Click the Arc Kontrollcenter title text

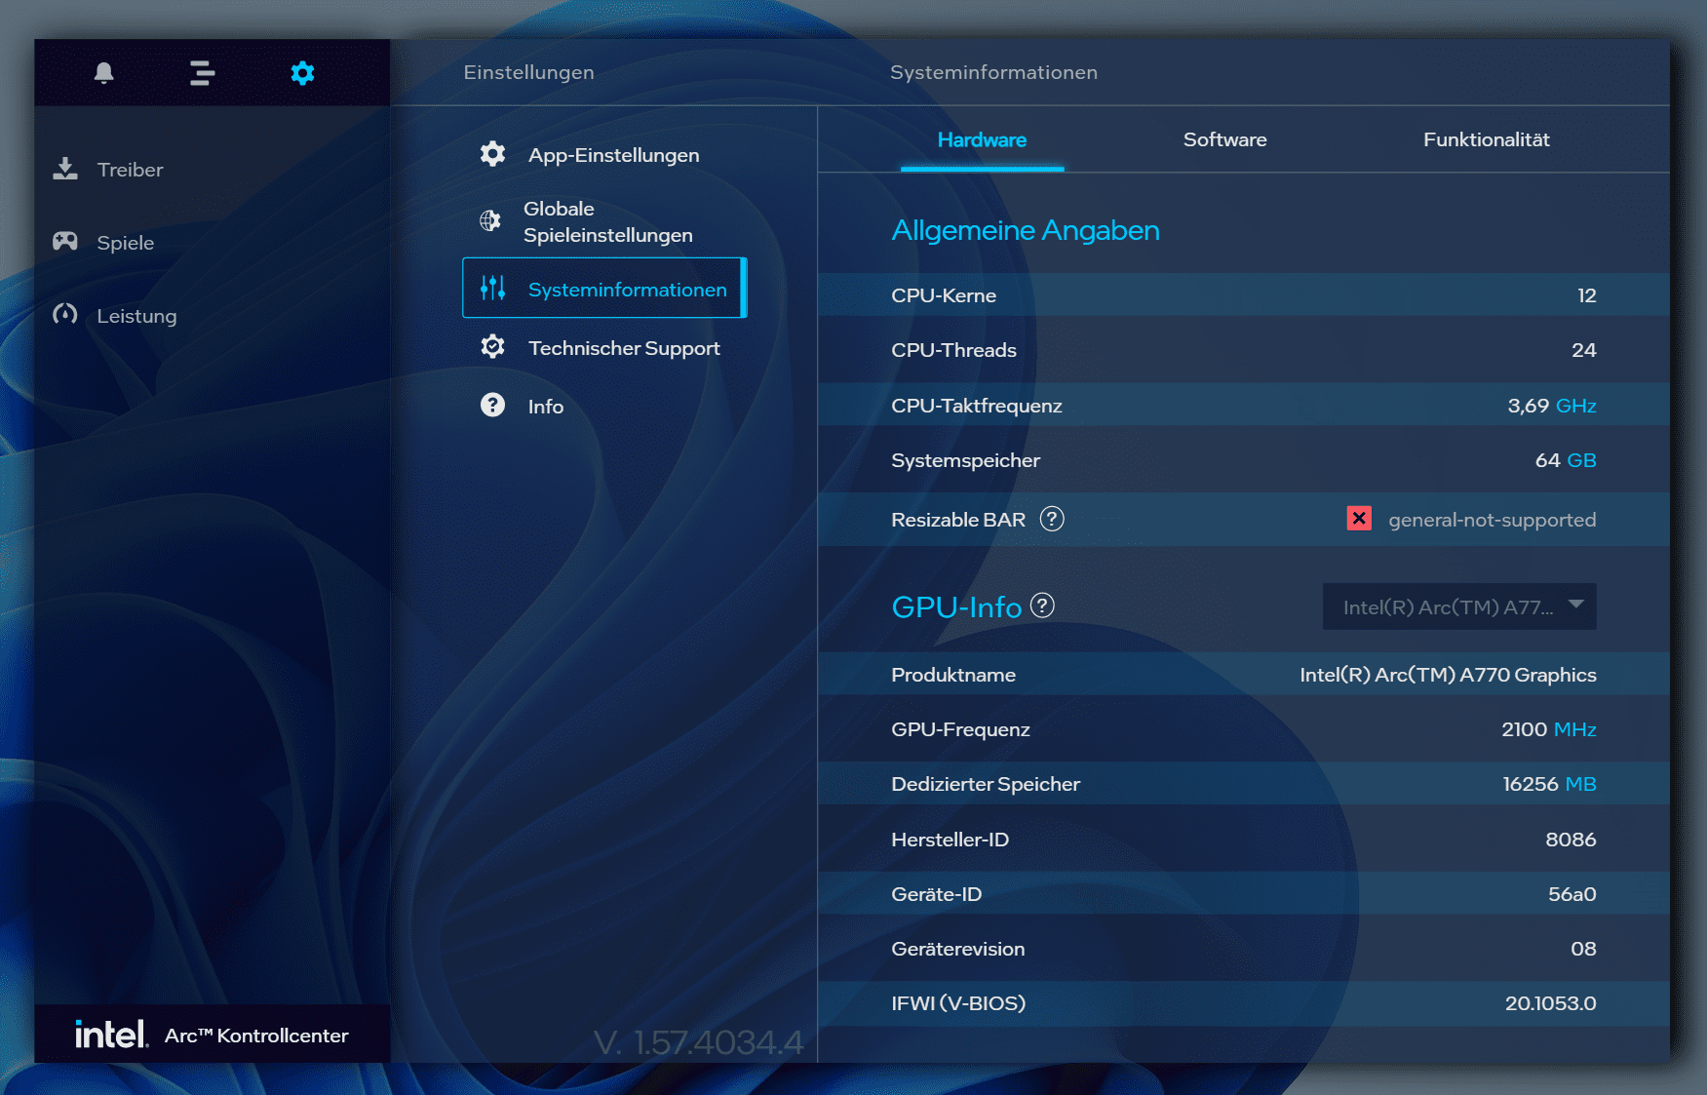tap(256, 1036)
